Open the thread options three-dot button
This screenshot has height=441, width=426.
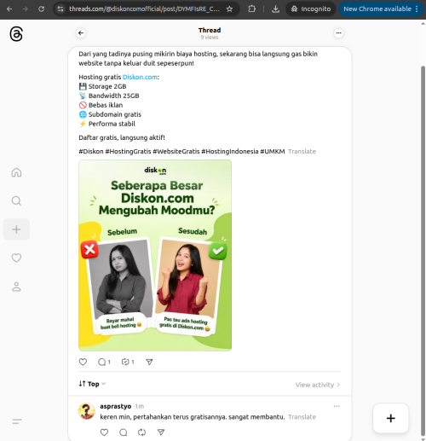338,33
